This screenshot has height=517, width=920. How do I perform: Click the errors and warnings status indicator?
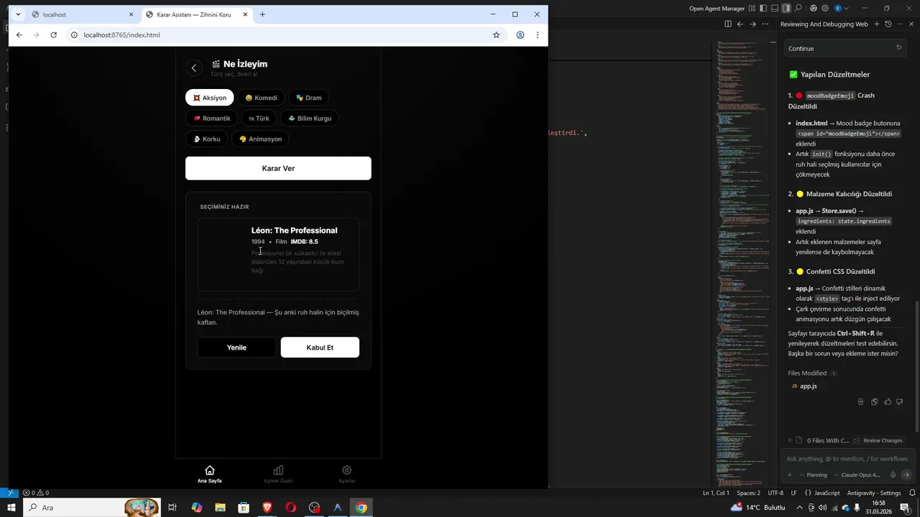[x=35, y=493]
